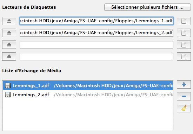
Task: Click Sélectionner plusieurs fichiers button
Action: point(147,7)
